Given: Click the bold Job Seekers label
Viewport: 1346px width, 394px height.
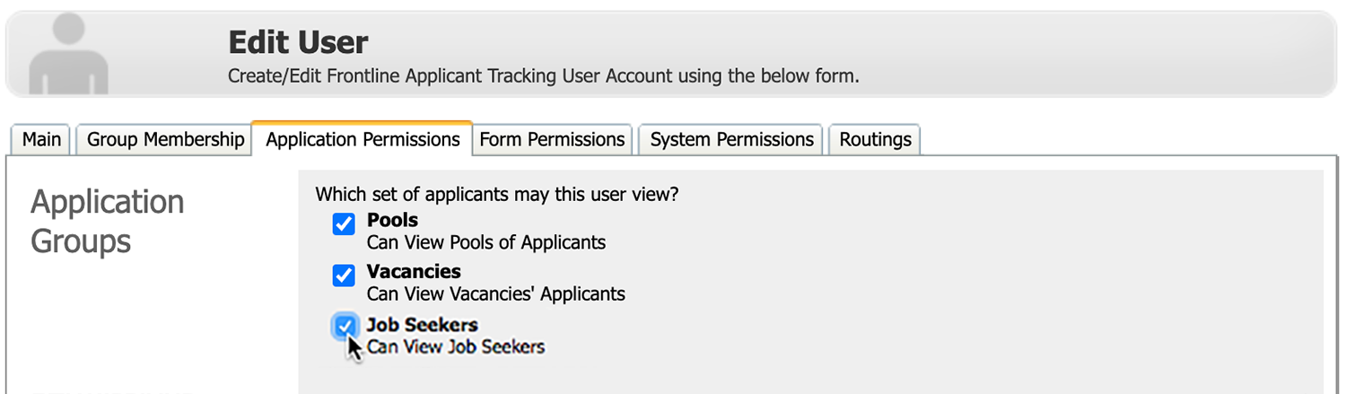Looking at the screenshot, I should tap(422, 324).
